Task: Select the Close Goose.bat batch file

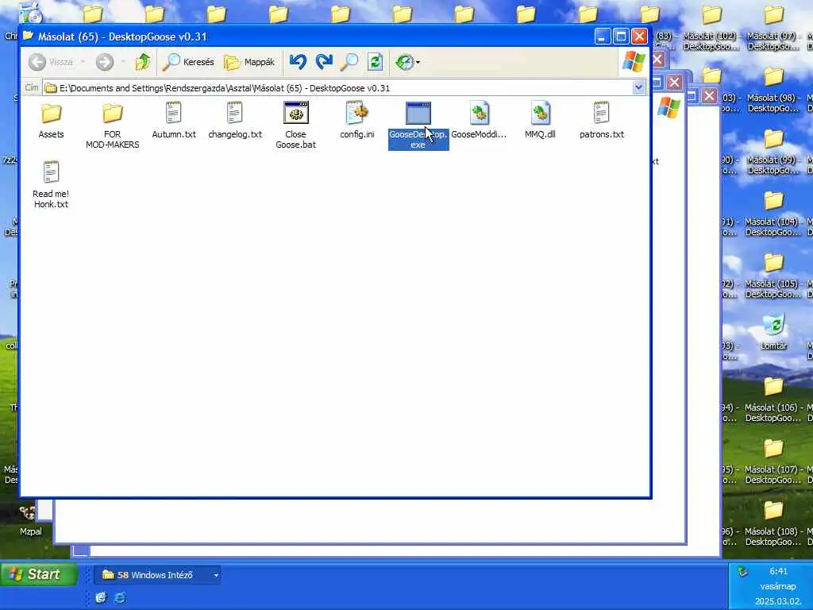Action: point(295,125)
